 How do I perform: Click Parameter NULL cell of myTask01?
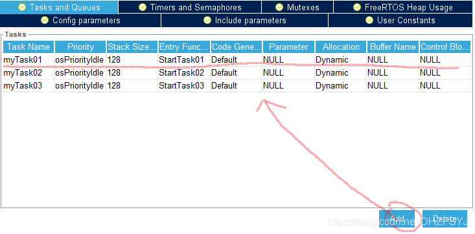[288, 60]
